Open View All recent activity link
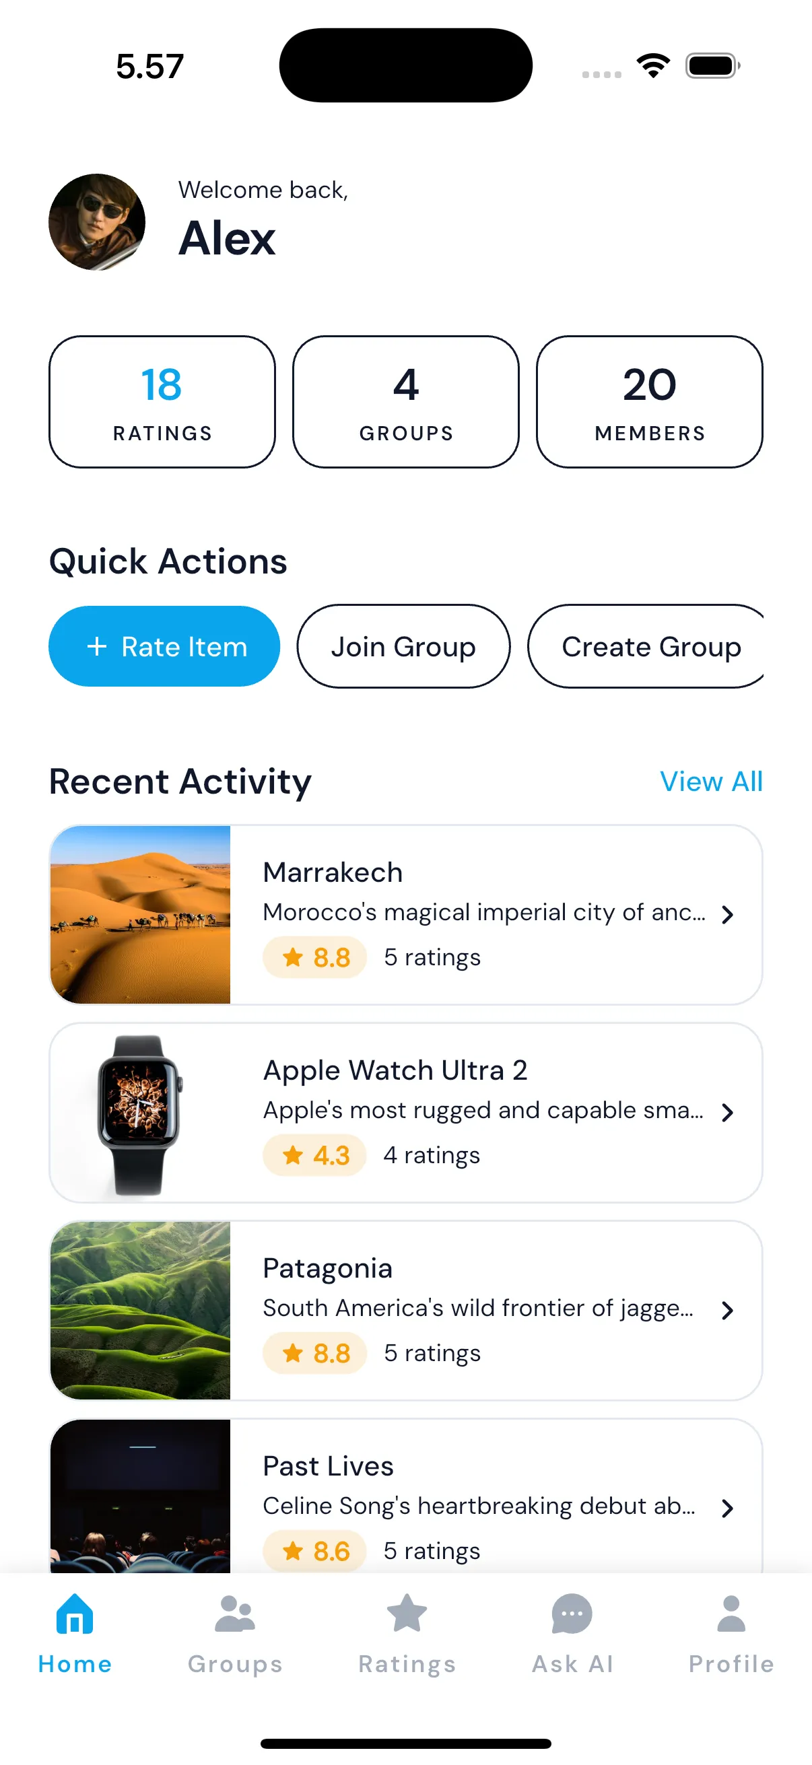This screenshot has height=1765, width=812. tap(710, 782)
